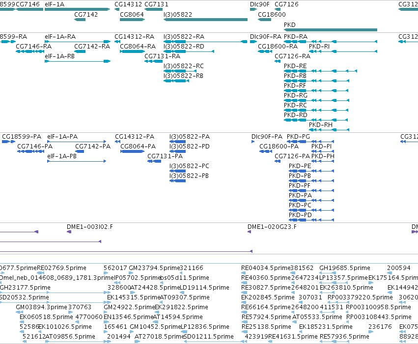418x344 pixels.
Task: Click the CG8064 gene label
Action: tap(132, 14)
